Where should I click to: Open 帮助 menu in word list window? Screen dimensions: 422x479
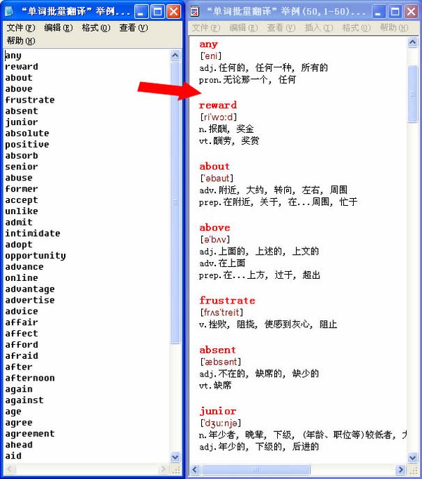coord(20,41)
